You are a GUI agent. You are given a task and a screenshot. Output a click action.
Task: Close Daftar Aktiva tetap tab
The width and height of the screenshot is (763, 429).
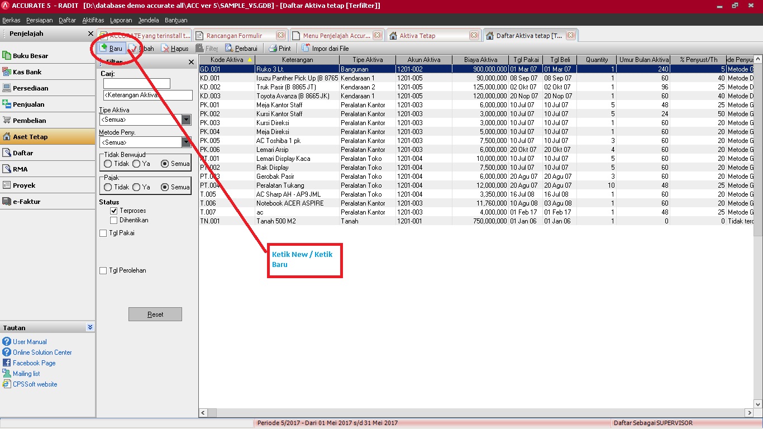pyautogui.click(x=570, y=35)
